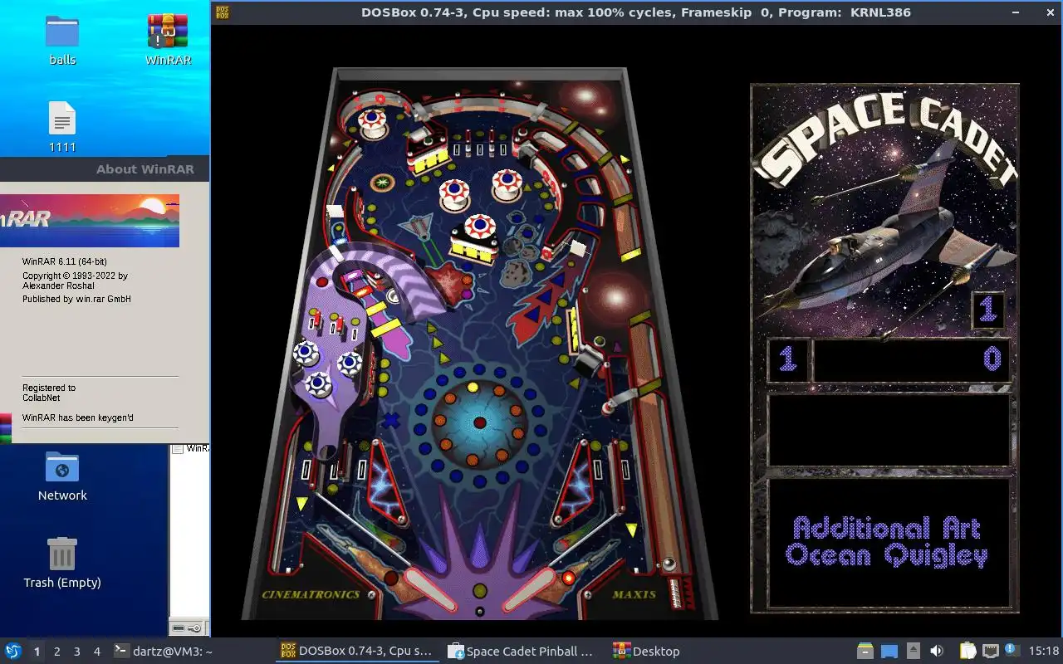Click 'WinRAR 6.11 (64-bit)' version text

(65, 261)
